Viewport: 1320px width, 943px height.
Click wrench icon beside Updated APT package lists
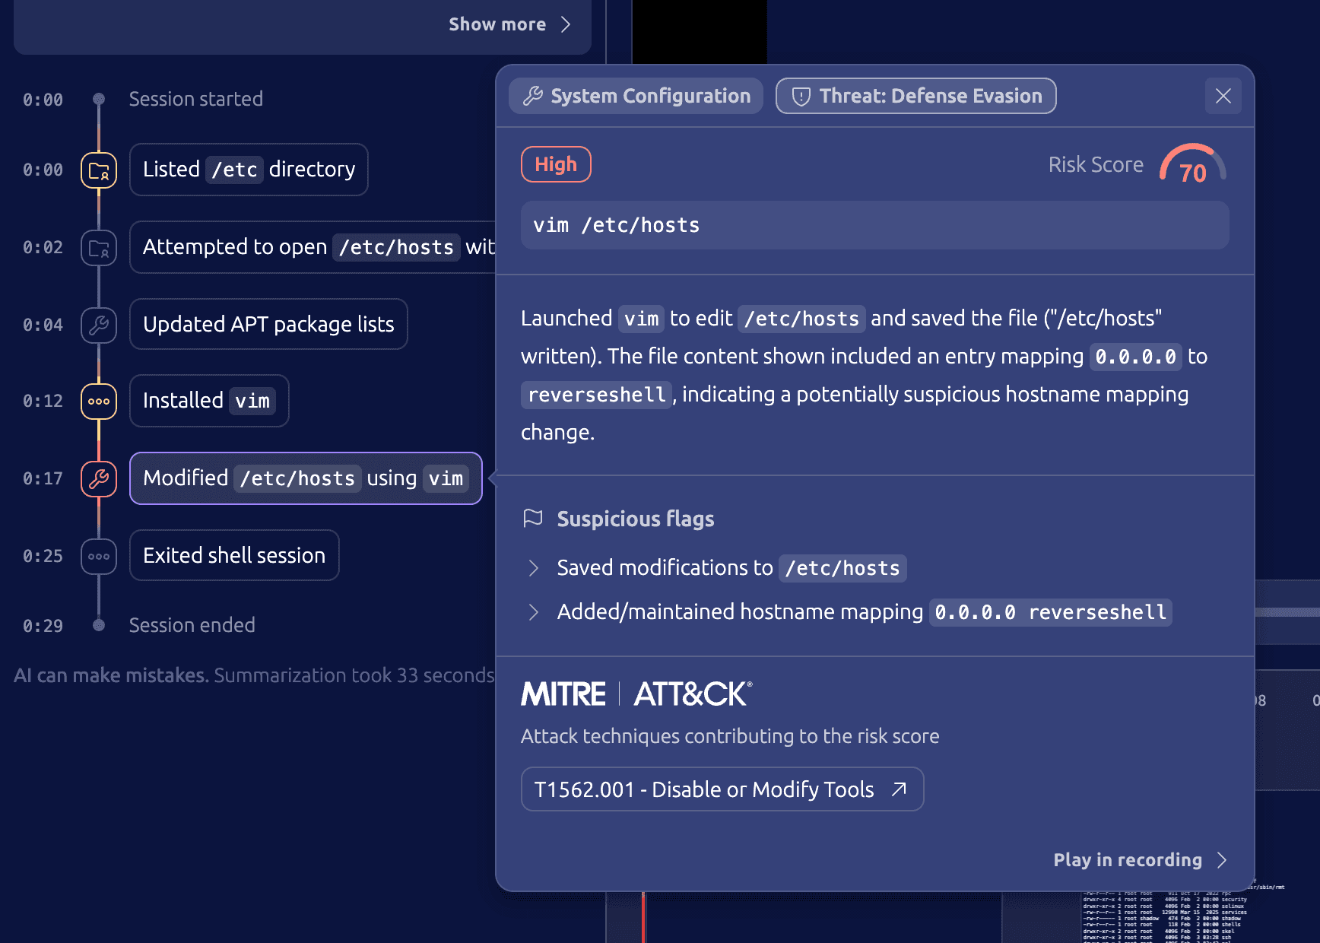tap(99, 325)
